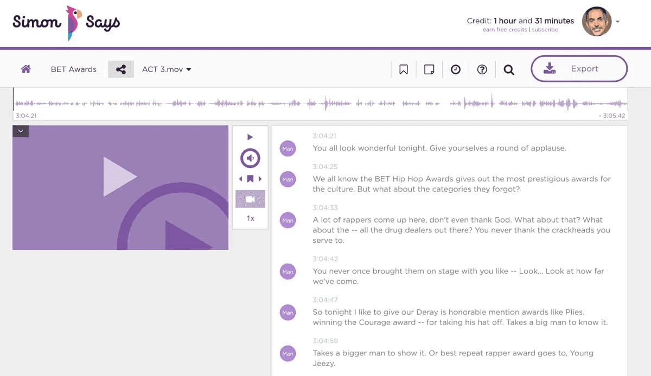
Task: Click the credit balance '1 hour and 31 minutes'
Action: (534, 21)
